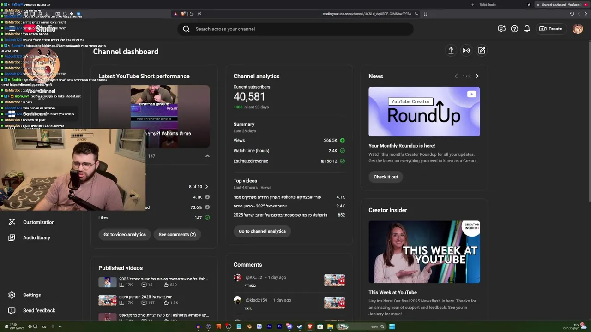Viewport: 591px width, 332px height.
Task: Open the Windows Start menu
Action: click(392, 326)
